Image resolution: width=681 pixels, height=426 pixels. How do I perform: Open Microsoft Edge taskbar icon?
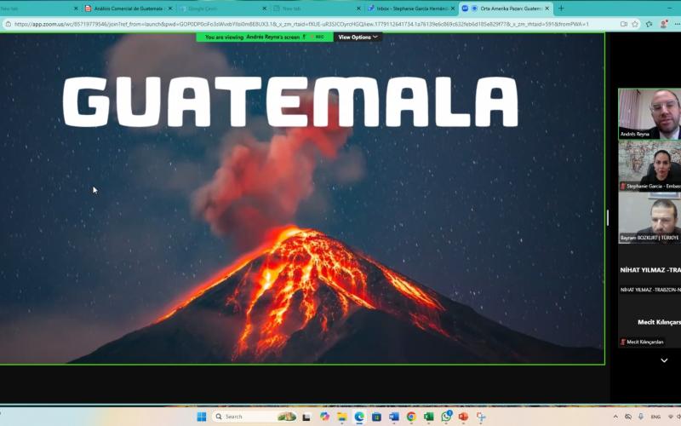click(x=359, y=417)
